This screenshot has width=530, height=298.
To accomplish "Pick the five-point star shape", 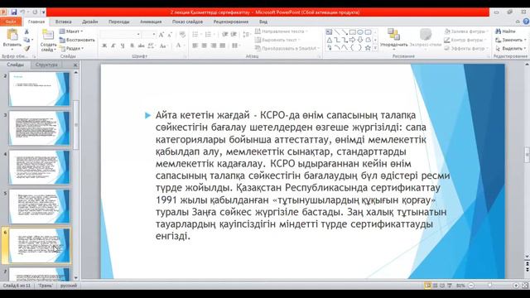I will [368, 48].
